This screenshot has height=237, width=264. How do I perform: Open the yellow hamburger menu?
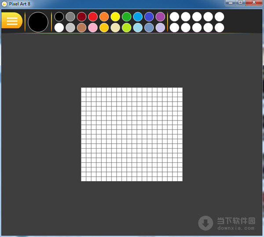(12, 21)
